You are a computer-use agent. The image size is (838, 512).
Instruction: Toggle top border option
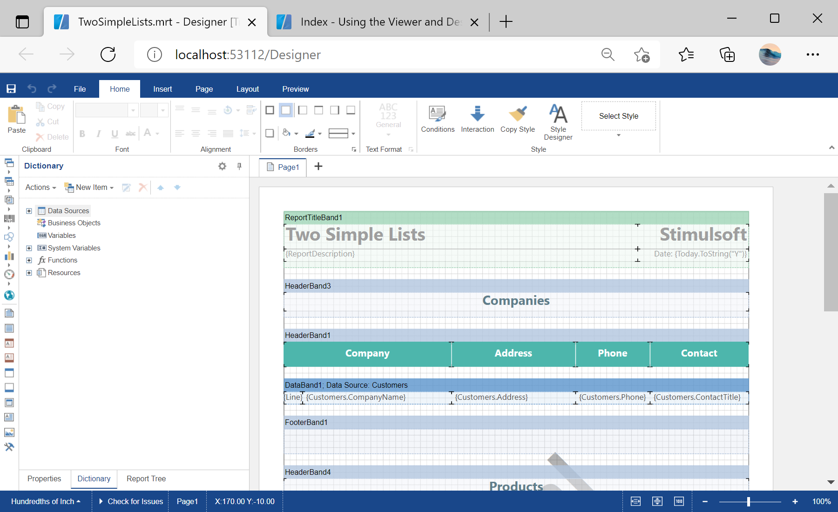(x=319, y=110)
